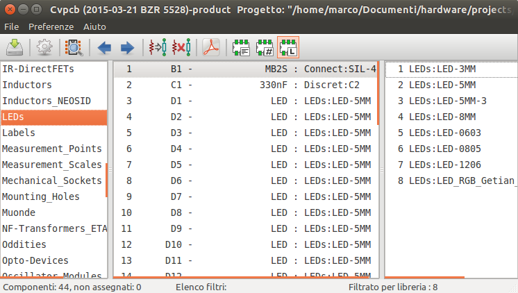Toggle filter footprints by keywords
The height and width of the screenshot is (293, 518).
241,48
